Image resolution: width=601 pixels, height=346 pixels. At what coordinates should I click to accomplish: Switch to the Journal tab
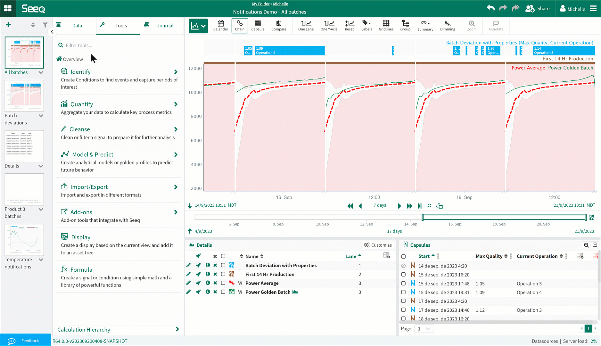coord(162,26)
